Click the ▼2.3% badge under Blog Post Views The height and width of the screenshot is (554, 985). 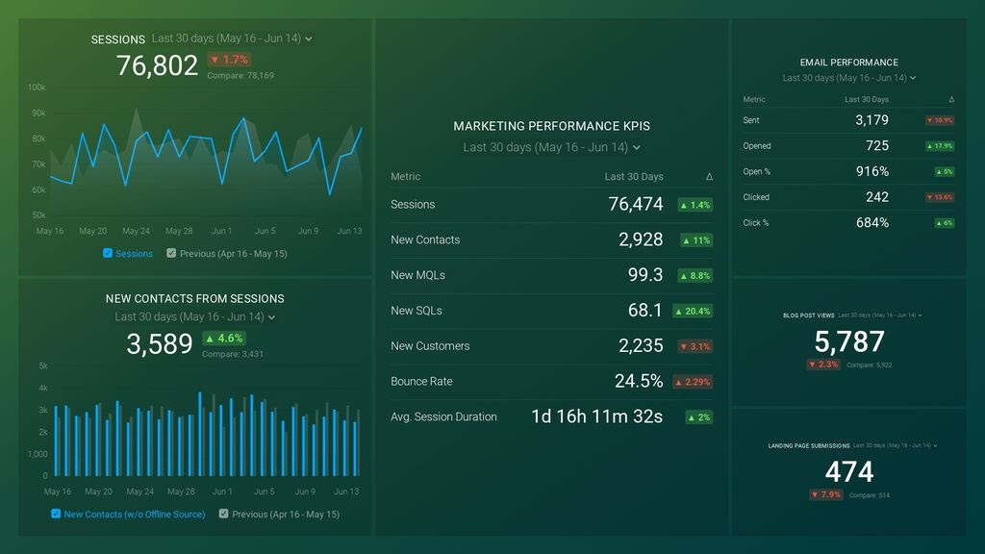click(823, 365)
